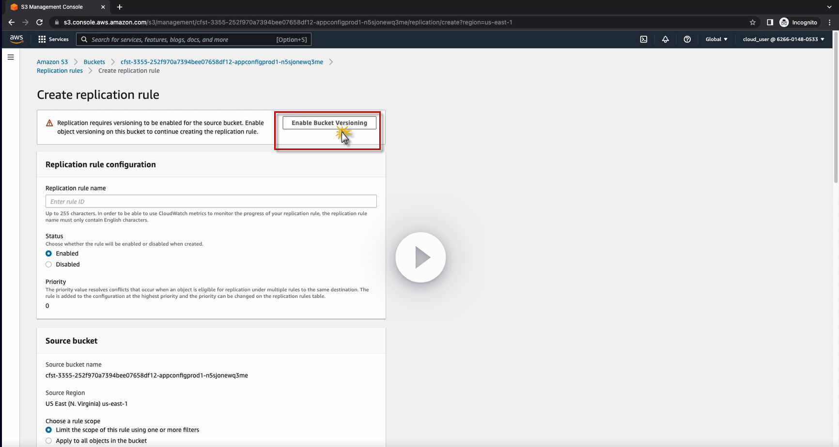This screenshot has width=839, height=447.
Task: Close the S3 Management Console tab
Action: pos(103,7)
